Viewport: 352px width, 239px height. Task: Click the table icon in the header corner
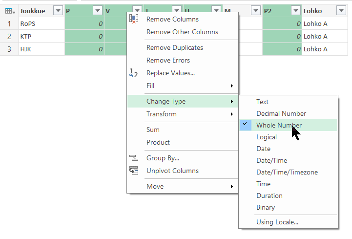tap(9, 11)
